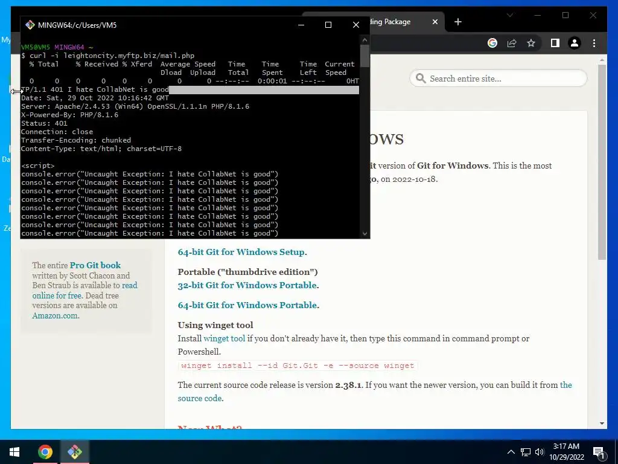
Task: Open the Chrome tab search chevron
Action: pos(509,15)
